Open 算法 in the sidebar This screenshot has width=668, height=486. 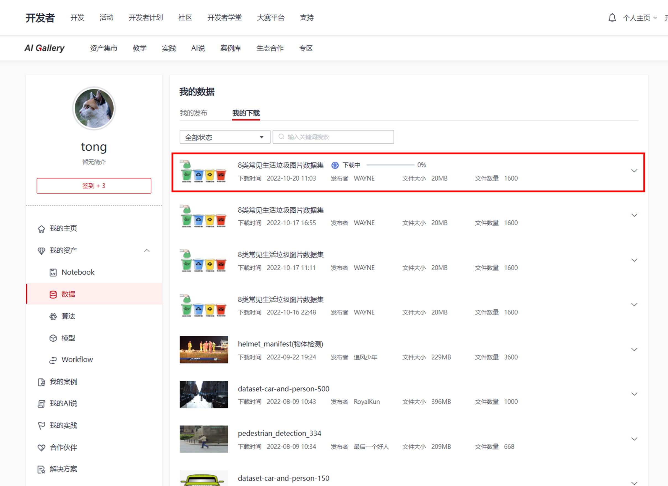(68, 316)
